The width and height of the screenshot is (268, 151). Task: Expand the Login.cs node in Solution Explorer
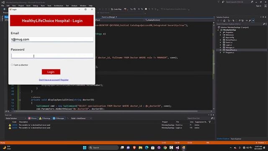click(221, 45)
